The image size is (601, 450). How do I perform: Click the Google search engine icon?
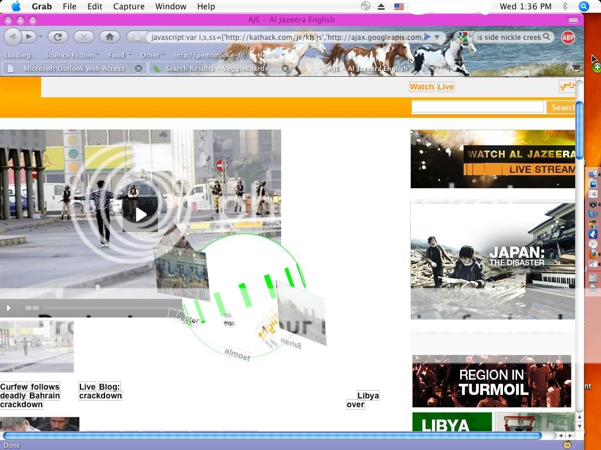462,37
